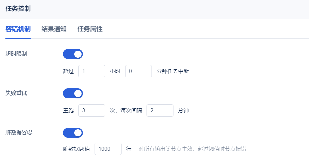
Task: Click the 脏数据阈值 input showing 1000
Action: coord(108,149)
